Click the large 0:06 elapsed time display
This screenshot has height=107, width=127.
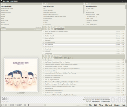pos(118,100)
